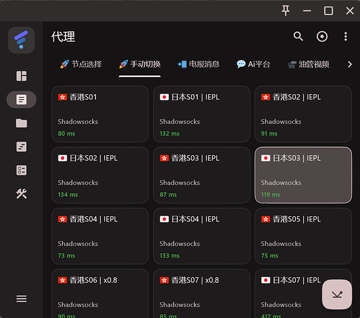Run the delay test floating button
The image size is (360, 318).
click(x=337, y=294)
